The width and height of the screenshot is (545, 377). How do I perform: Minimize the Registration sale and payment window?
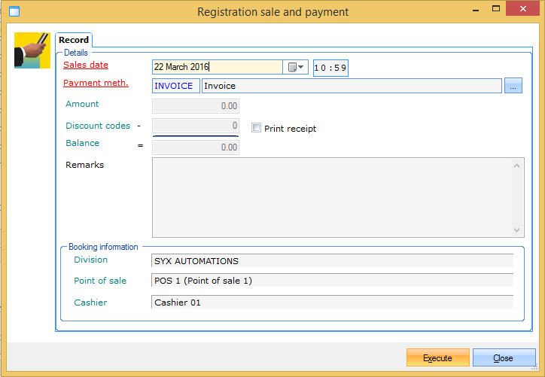(x=476, y=10)
